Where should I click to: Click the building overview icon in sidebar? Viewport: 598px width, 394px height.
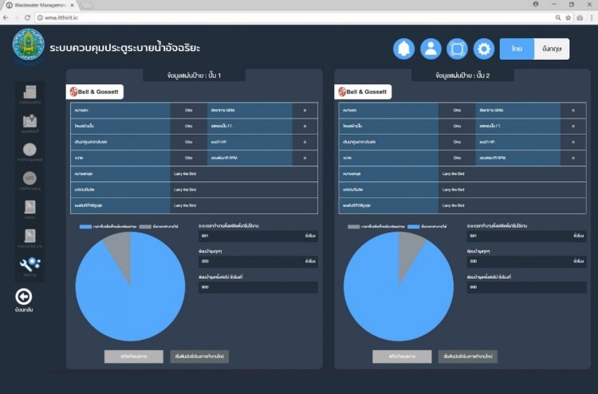[x=30, y=94]
